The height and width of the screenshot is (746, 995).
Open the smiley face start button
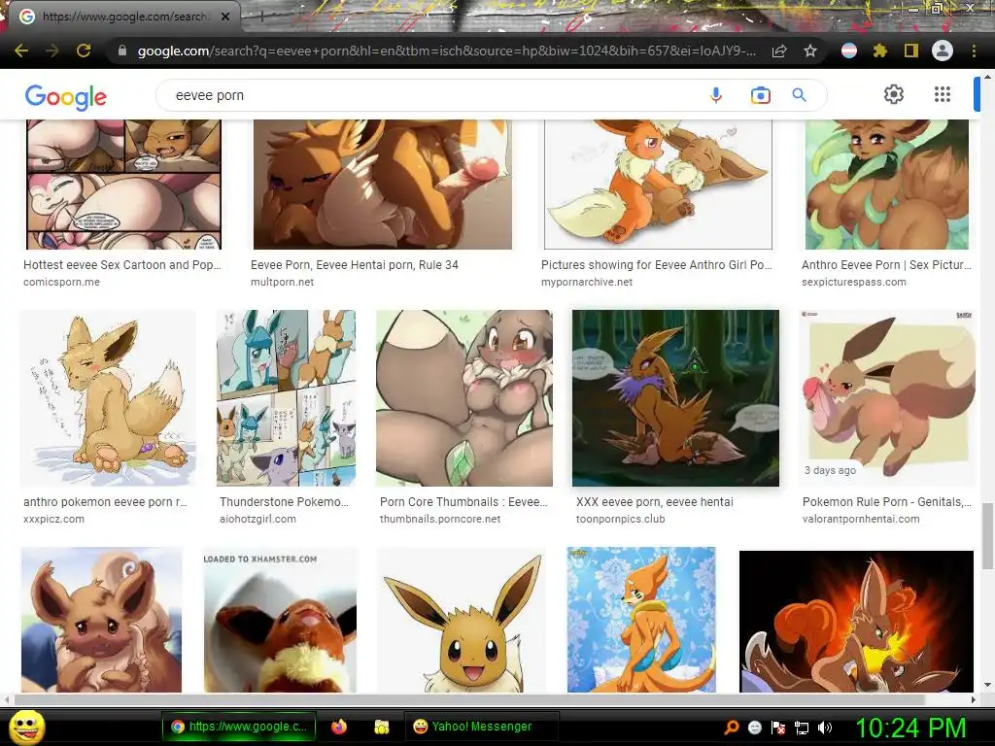(26, 728)
